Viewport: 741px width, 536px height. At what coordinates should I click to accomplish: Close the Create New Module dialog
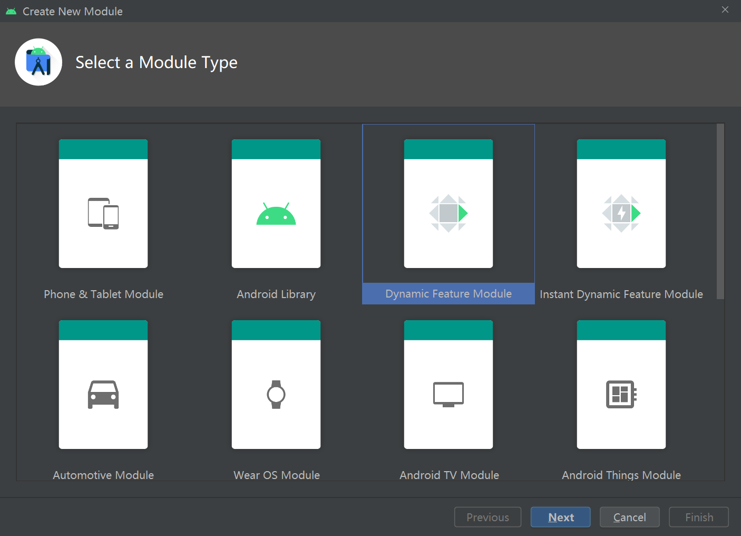tap(725, 9)
